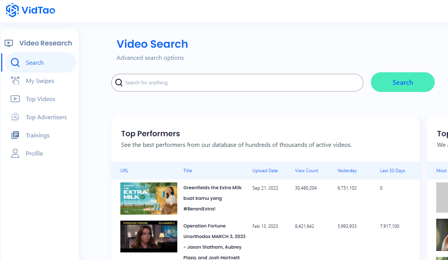
Task: Click the Top Advertisers AD icon
Action: coord(15,117)
